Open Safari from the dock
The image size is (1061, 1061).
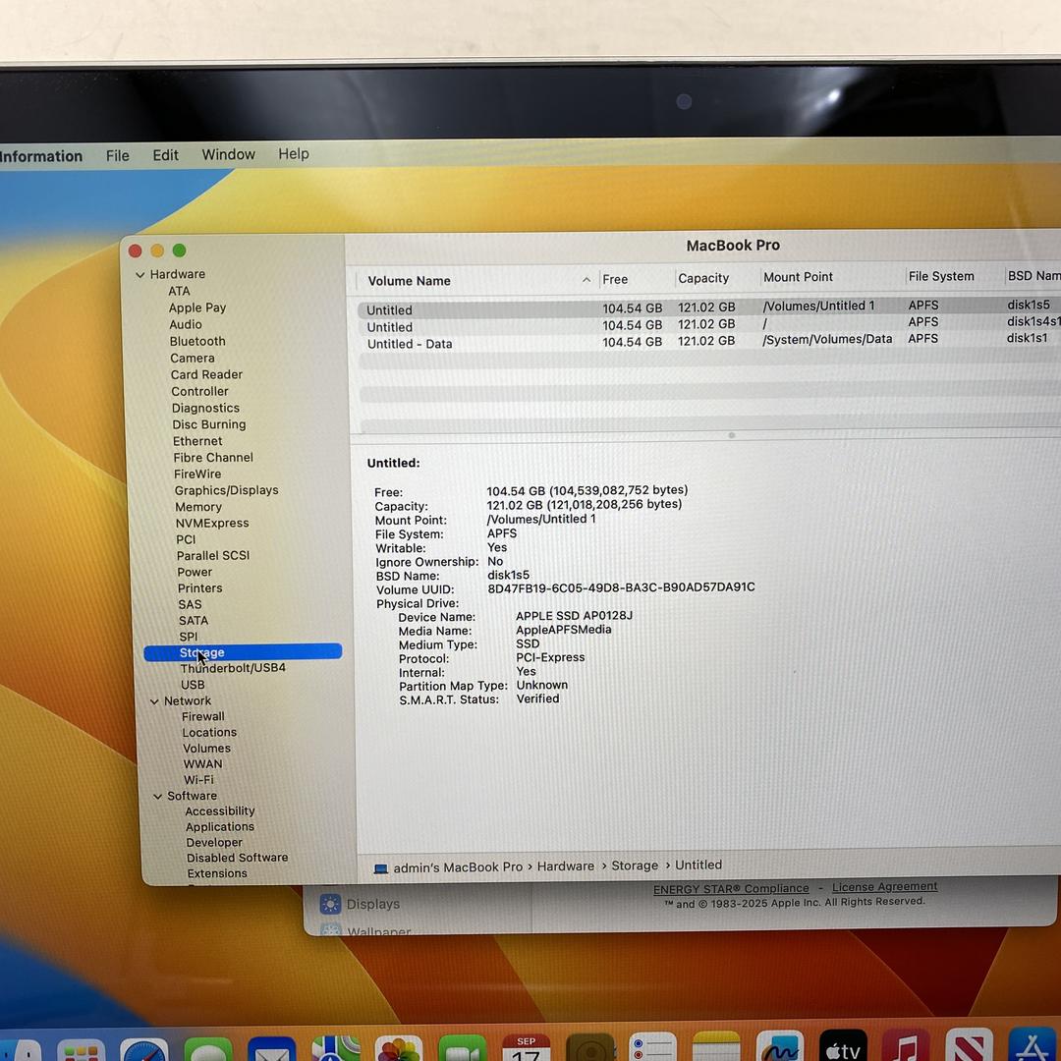[143, 1049]
